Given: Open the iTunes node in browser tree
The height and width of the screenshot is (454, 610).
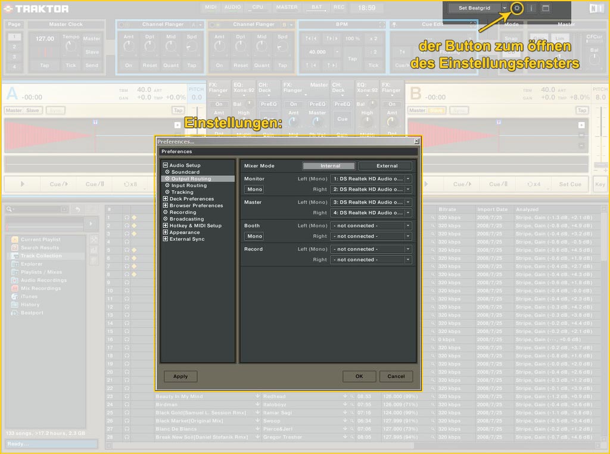Looking at the screenshot, I should pos(29,297).
